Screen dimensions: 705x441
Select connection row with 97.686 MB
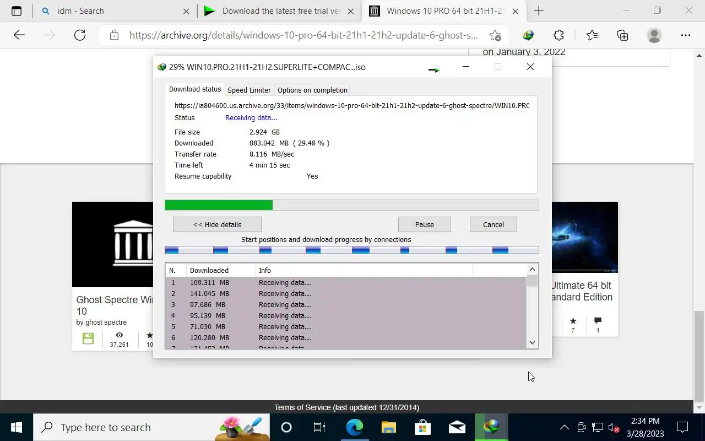pyautogui.click(x=346, y=304)
